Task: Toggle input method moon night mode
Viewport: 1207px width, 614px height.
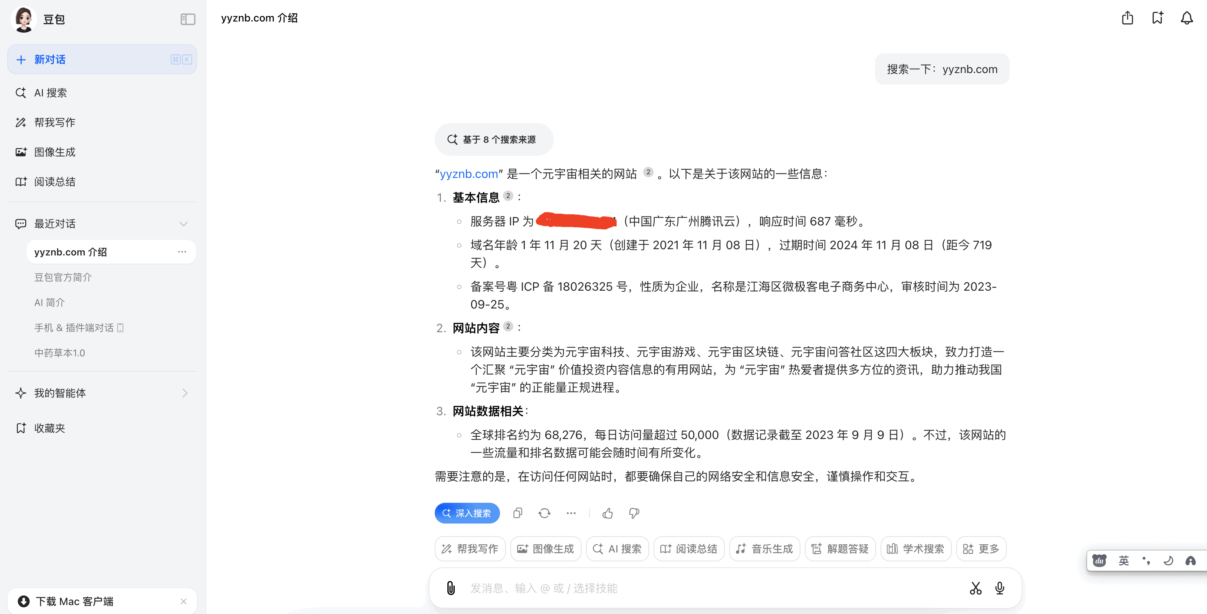Action: [x=1168, y=561]
